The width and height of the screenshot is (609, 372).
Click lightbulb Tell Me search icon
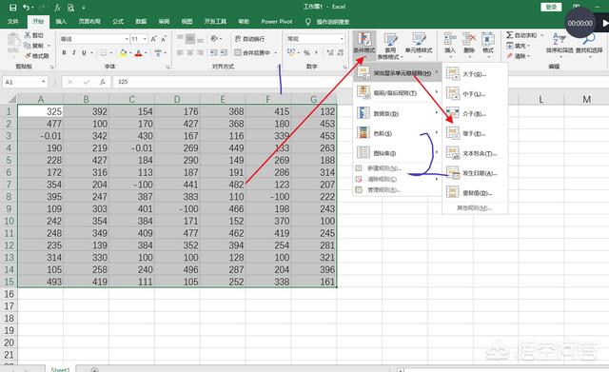click(x=307, y=22)
